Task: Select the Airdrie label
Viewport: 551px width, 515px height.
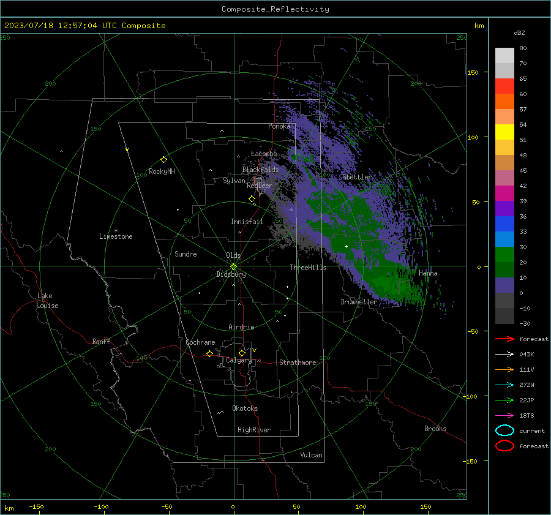Action: click(x=241, y=327)
